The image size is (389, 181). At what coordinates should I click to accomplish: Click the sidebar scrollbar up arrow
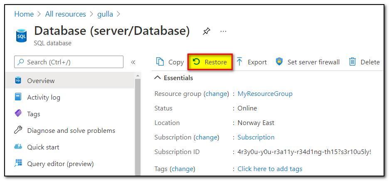coord(138,76)
